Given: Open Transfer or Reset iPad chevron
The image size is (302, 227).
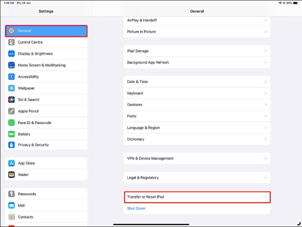Looking at the screenshot, I should tap(265, 197).
